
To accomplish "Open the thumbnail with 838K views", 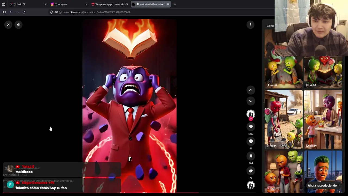I will [x=284, y=119].
